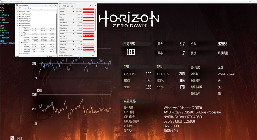Open the Tools menu in HWMonitor

click(25, 8)
